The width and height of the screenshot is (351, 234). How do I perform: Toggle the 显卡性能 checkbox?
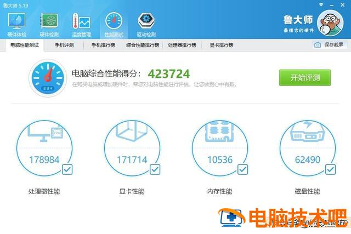[155, 169]
